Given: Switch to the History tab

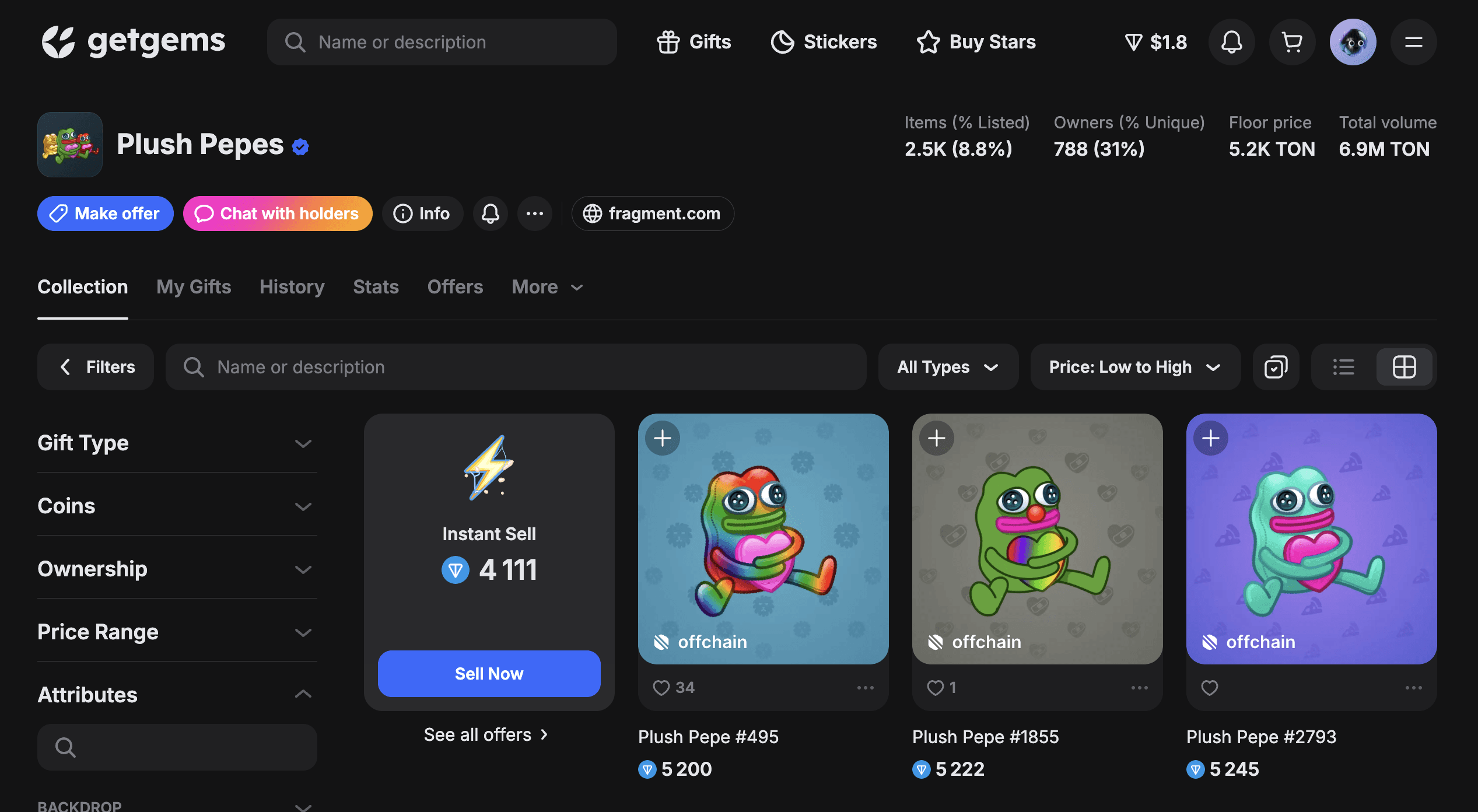Looking at the screenshot, I should (292, 287).
